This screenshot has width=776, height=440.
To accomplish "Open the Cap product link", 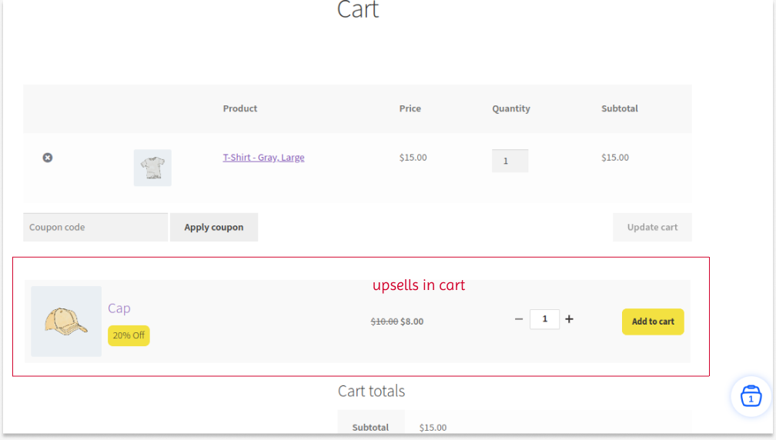I will point(119,308).
